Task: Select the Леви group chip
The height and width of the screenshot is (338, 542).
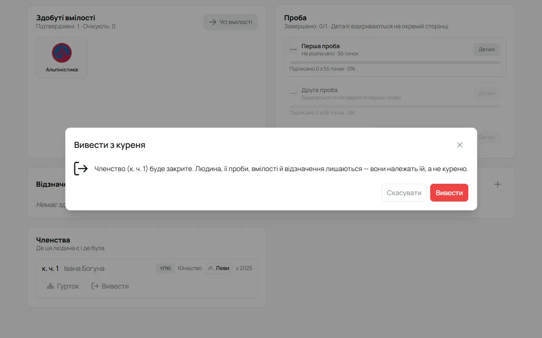Action: pyautogui.click(x=219, y=268)
